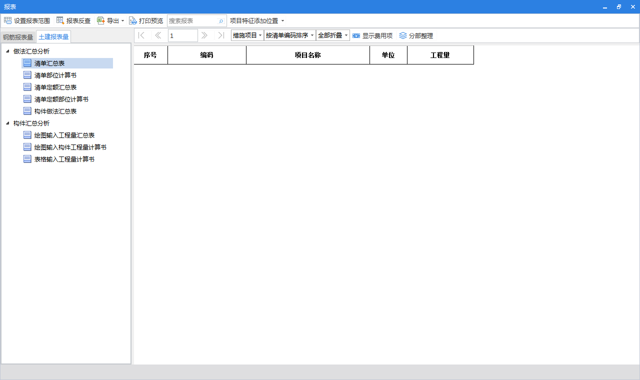Click the 单位 column header
The height and width of the screenshot is (380, 640).
(388, 55)
